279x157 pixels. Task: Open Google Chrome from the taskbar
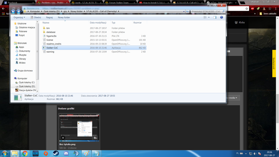(25, 153)
